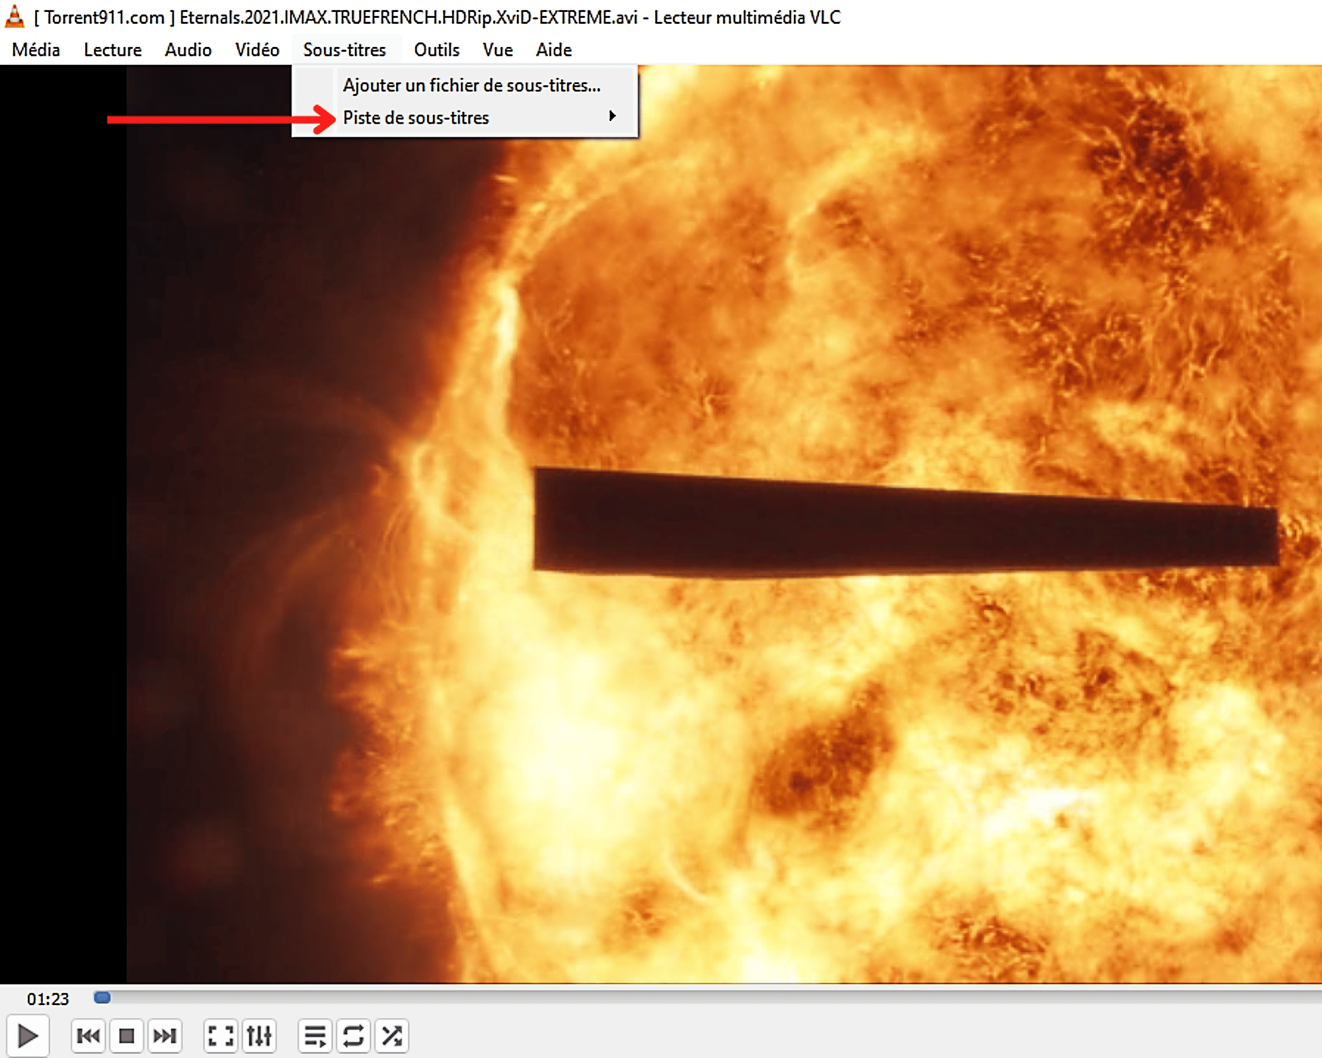Open the Lecture menu

(112, 50)
